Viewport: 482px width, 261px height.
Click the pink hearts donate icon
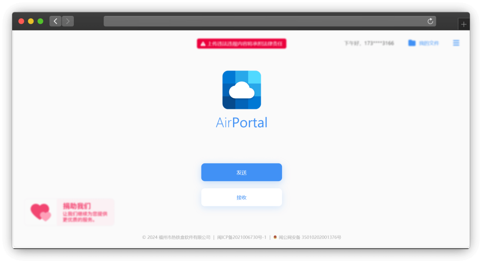tap(40, 212)
